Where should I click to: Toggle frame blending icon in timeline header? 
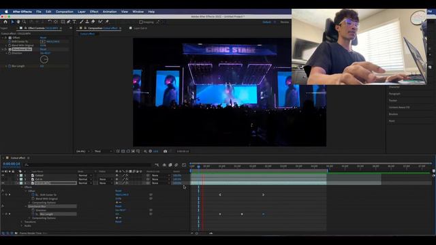click(170, 165)
